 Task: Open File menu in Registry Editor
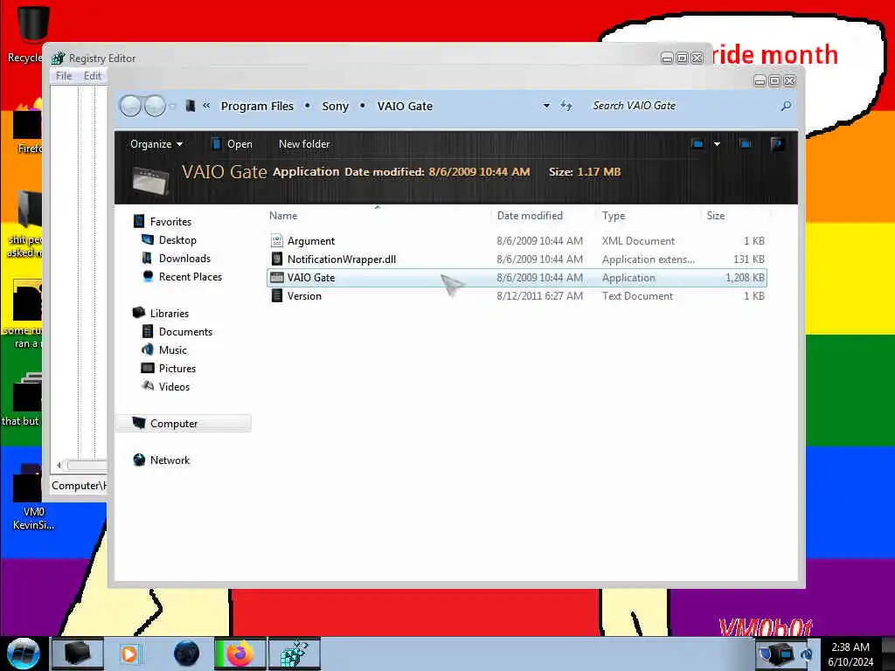(x=64, y=76)
